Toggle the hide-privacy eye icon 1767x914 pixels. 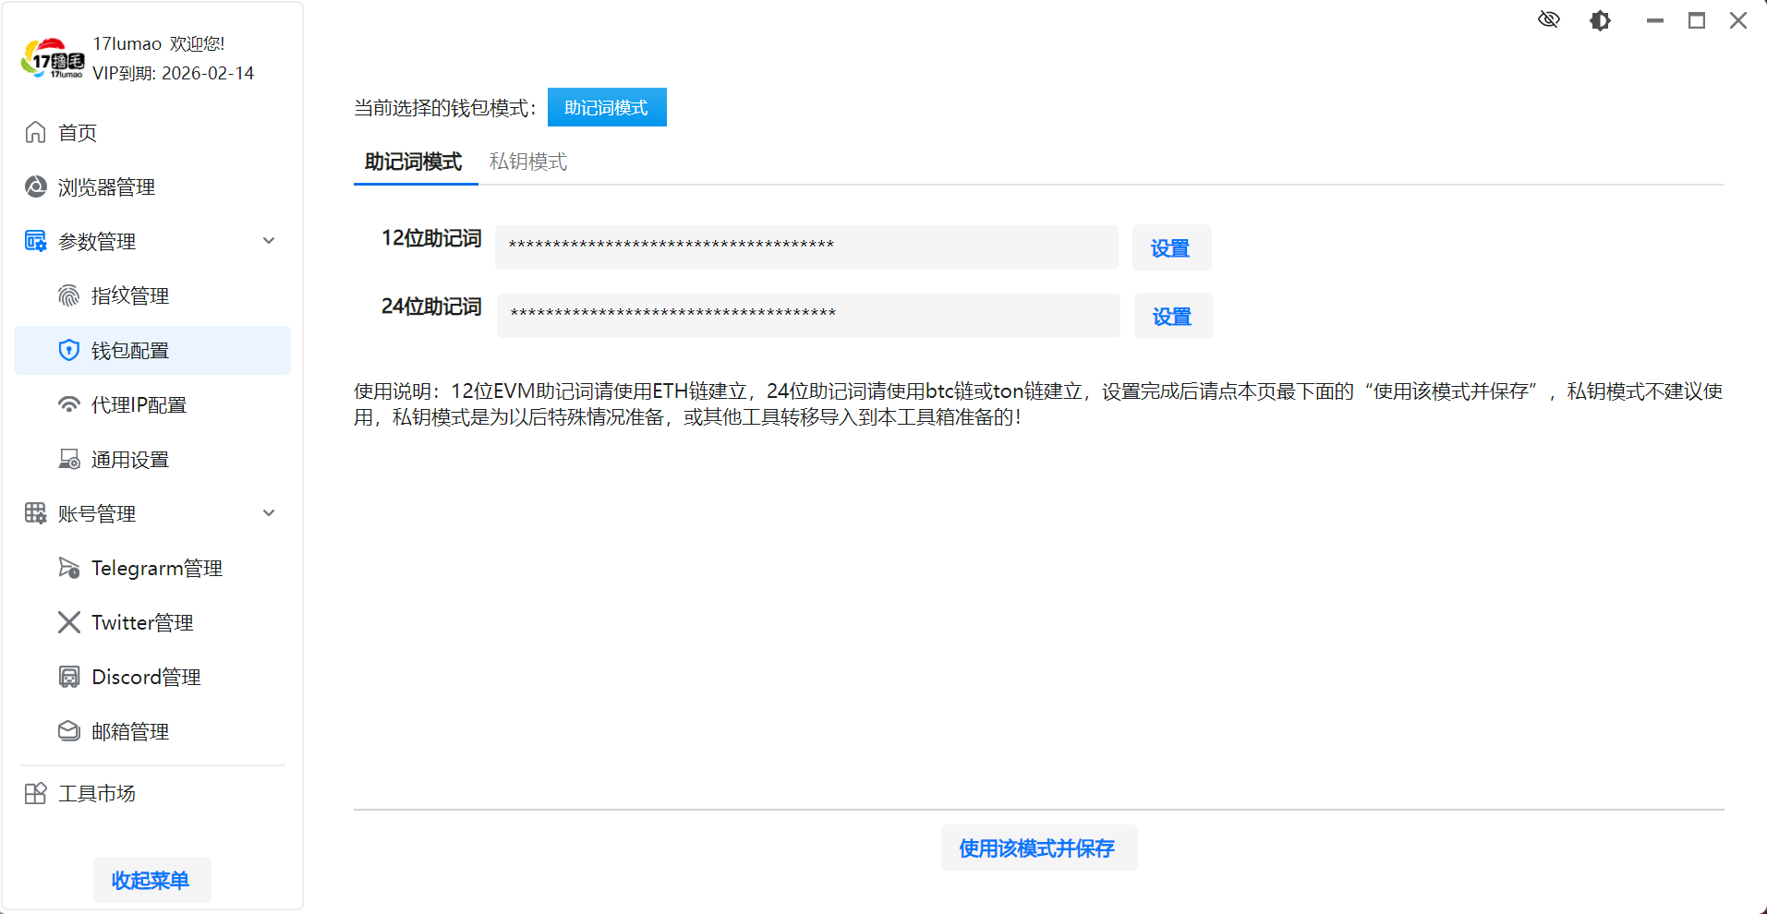coord(1549,19)
